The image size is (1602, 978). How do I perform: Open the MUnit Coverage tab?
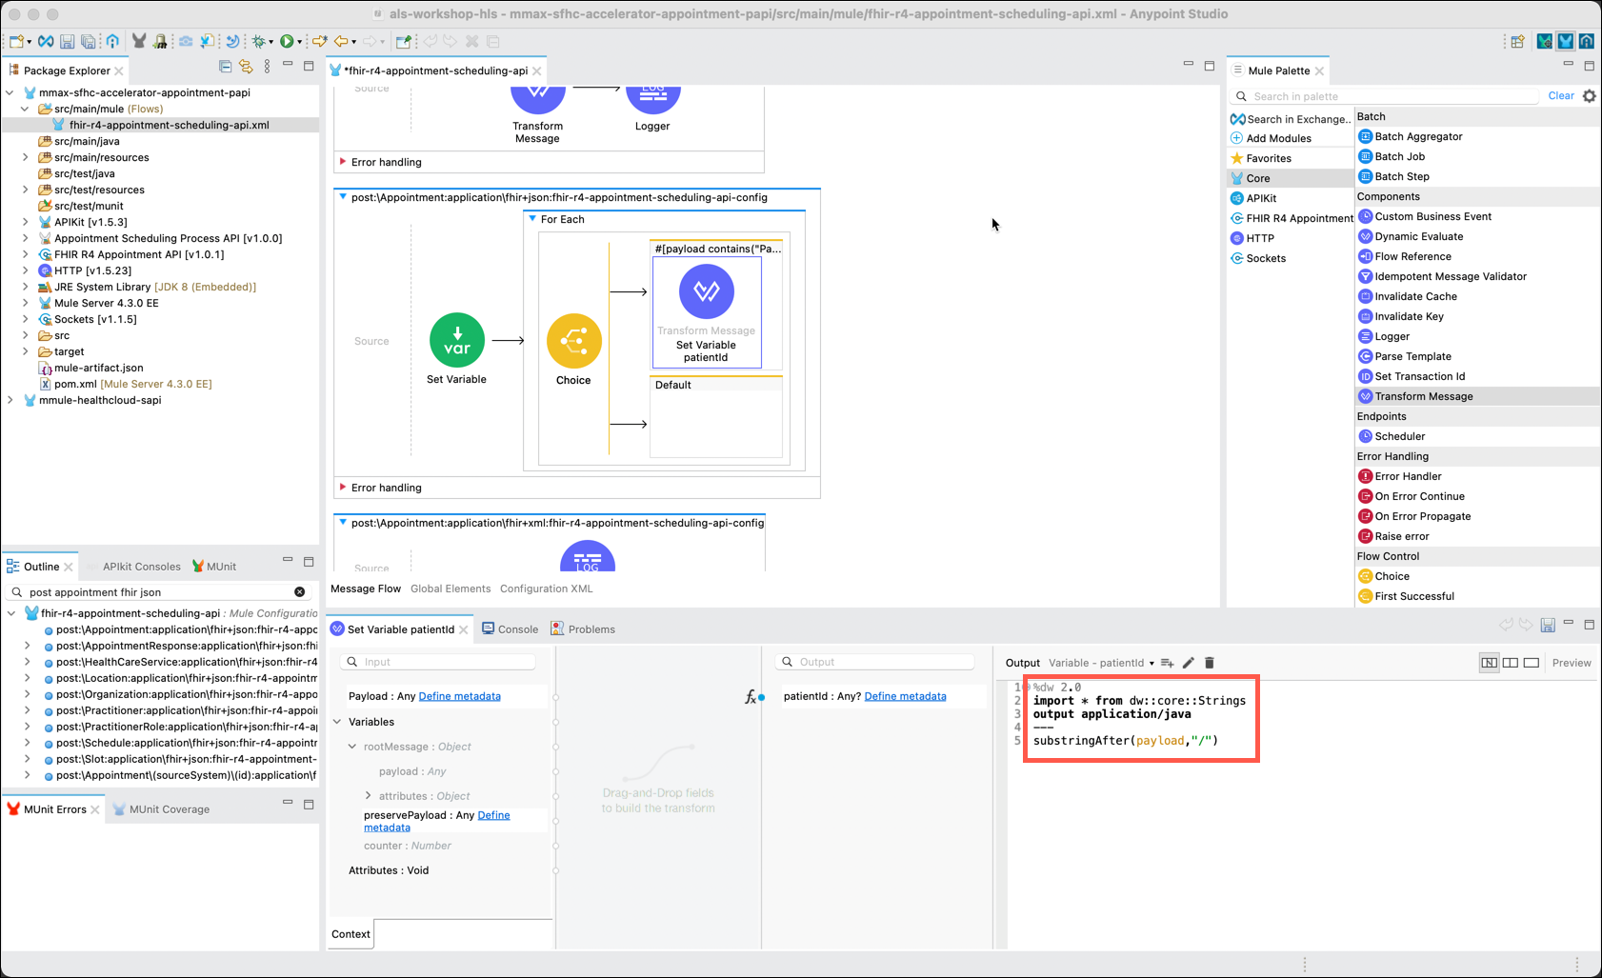coord(161,809)
